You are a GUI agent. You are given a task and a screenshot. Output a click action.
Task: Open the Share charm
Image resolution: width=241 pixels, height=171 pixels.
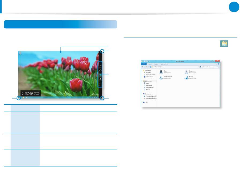point(100,71)
